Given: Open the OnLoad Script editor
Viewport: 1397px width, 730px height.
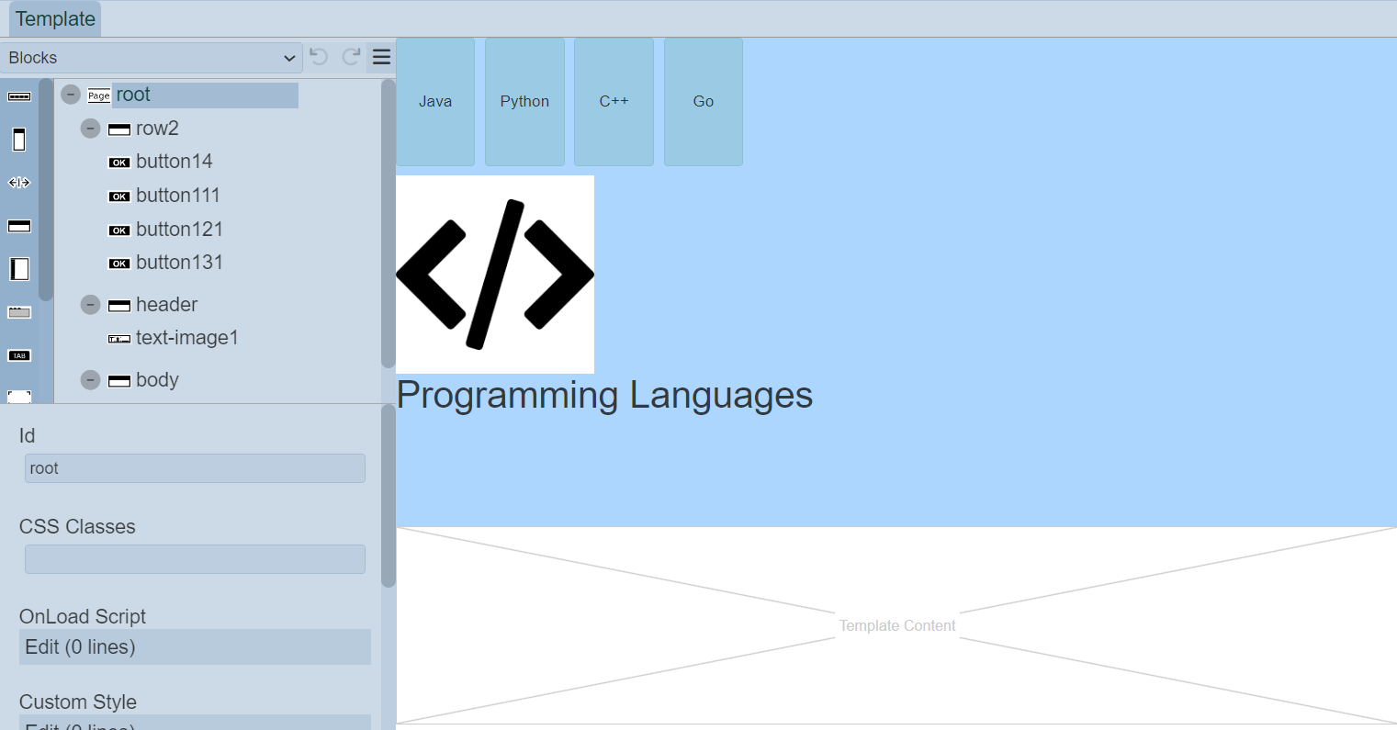Looking at the screenshot, I should [195, 647].
